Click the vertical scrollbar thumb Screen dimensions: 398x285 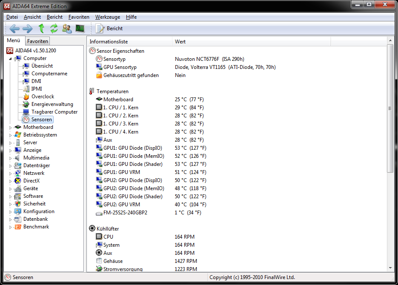[x=390, y=108]
